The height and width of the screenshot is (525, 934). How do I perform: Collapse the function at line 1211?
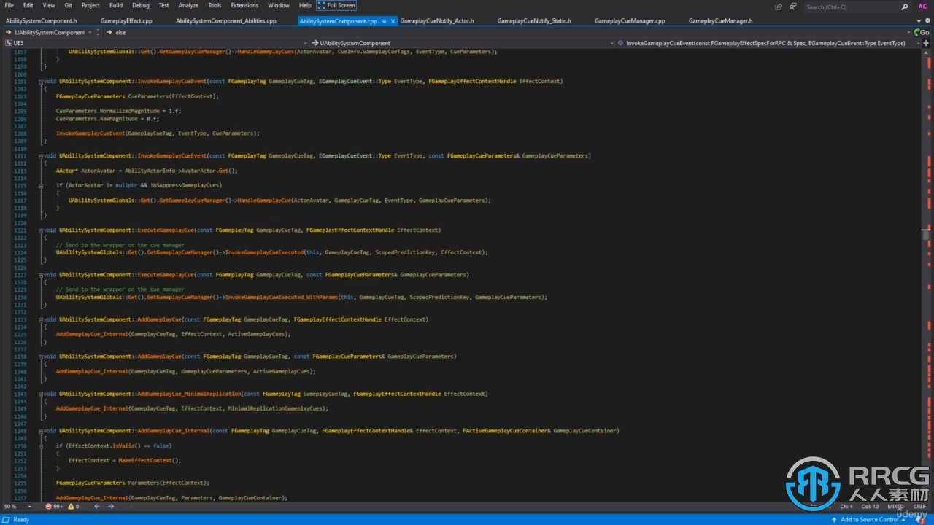click(41, 155)
